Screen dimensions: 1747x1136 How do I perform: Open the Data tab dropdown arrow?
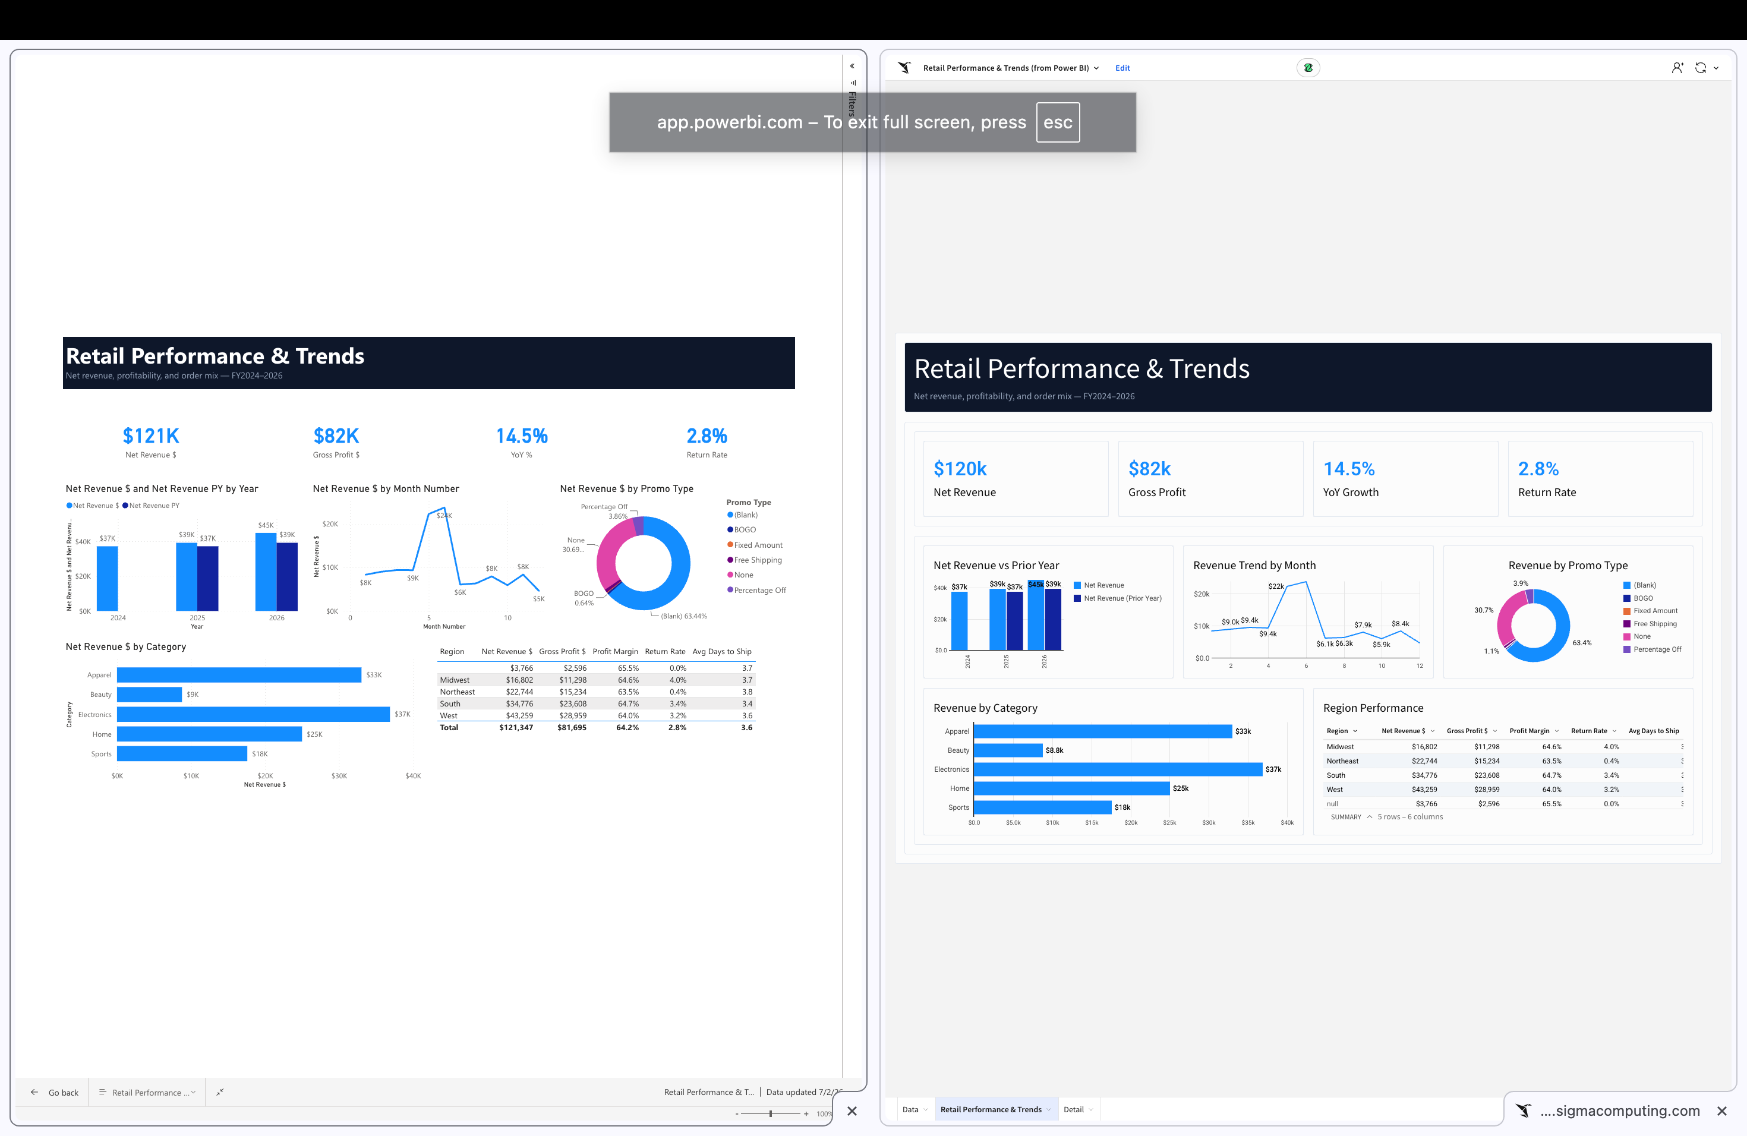[x=926, y=1110]
